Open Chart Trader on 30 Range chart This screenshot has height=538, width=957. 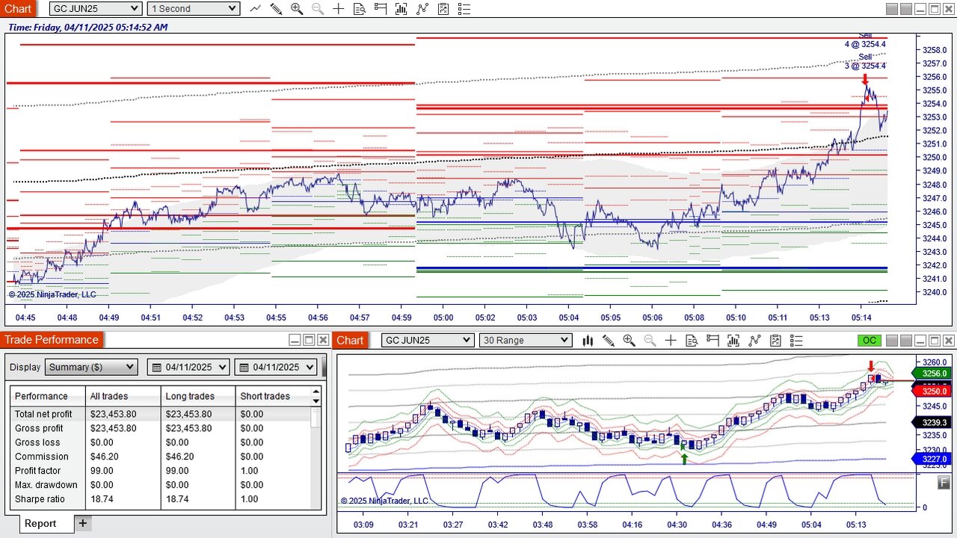pos(713,340)
